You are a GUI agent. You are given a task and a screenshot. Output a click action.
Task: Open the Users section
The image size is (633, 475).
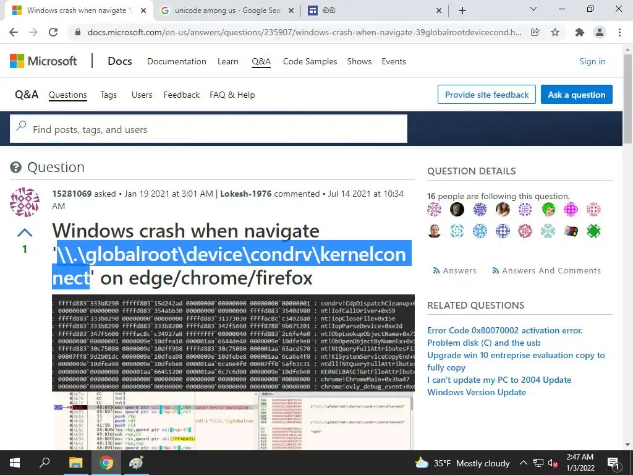pos(142,95)
